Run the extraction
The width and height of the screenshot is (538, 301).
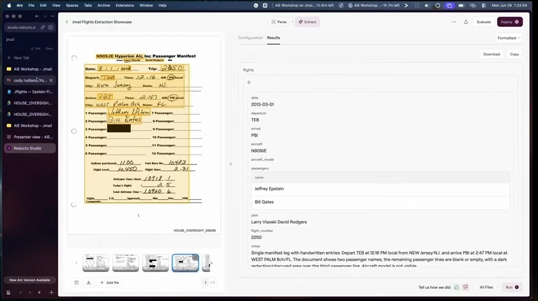512,288
